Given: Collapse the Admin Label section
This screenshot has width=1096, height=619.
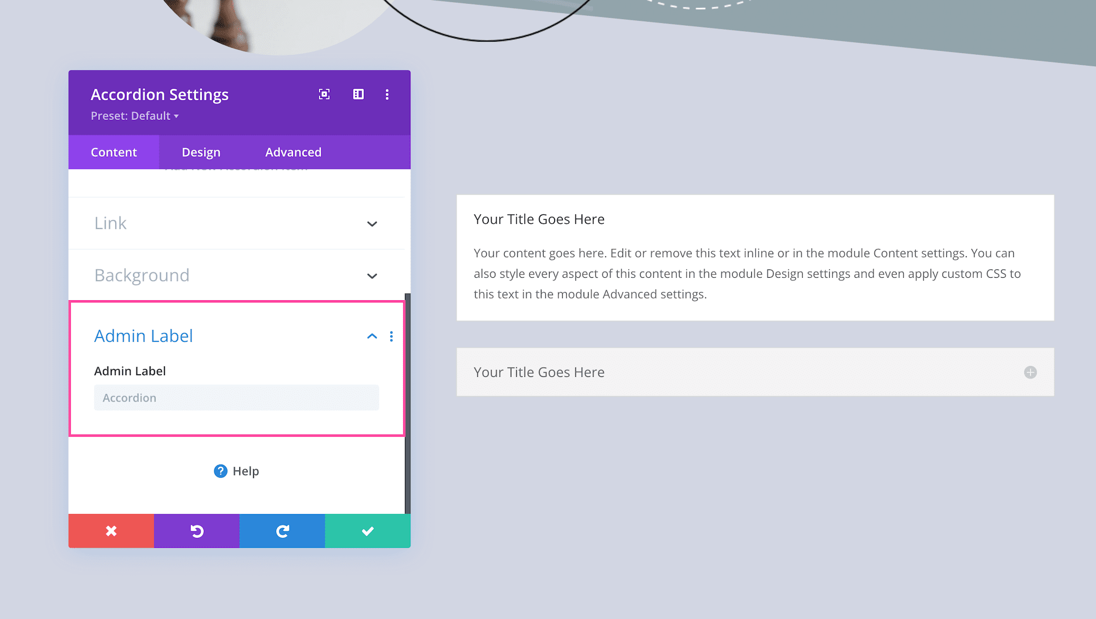Looking at the screenshot, I should [x=372, y=336].
